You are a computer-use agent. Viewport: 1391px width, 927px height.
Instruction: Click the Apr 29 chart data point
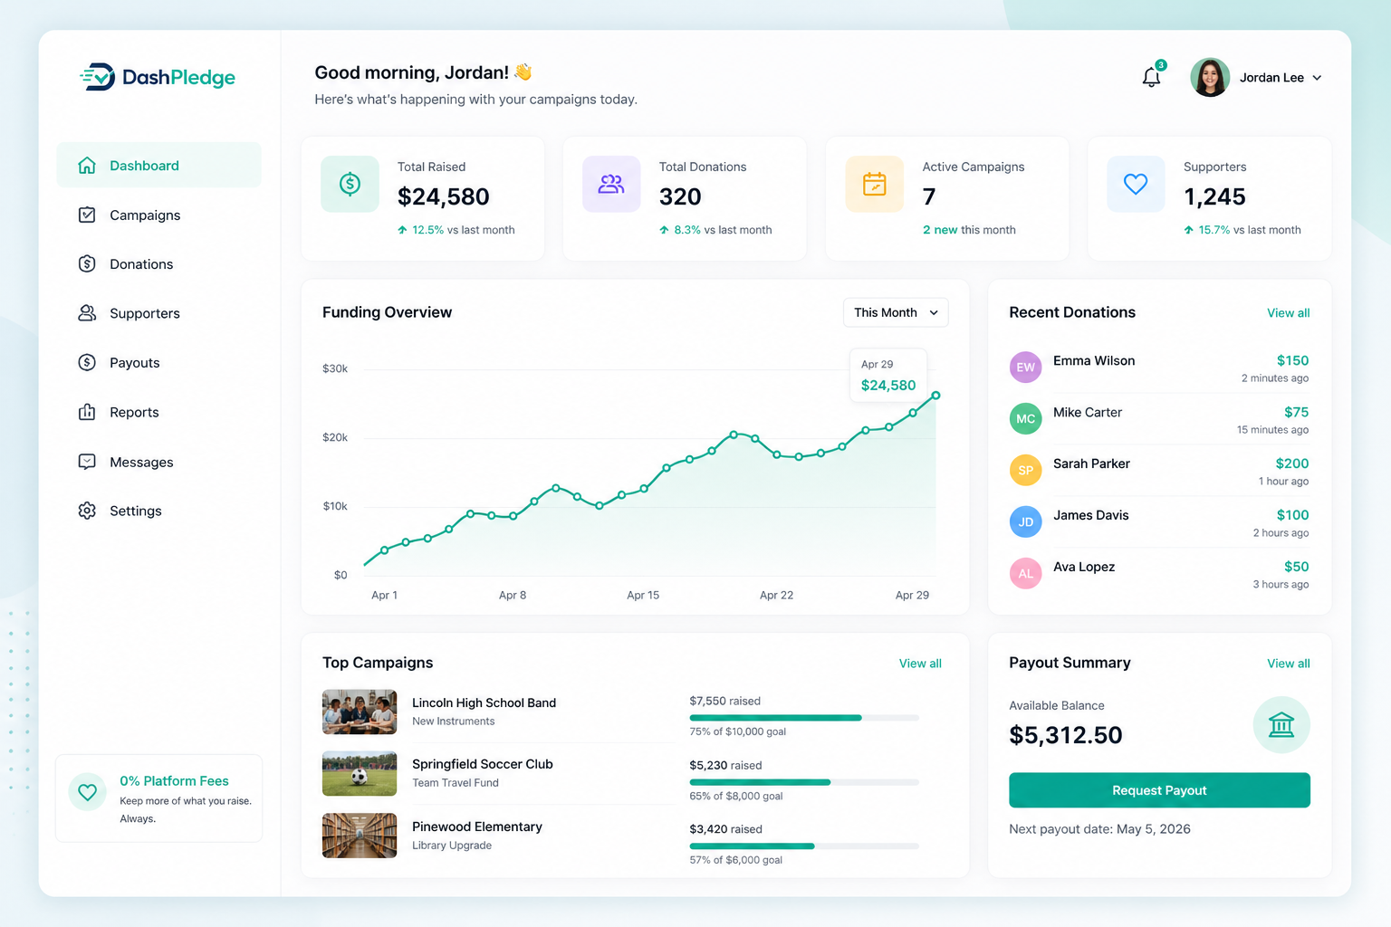point(935,396)
